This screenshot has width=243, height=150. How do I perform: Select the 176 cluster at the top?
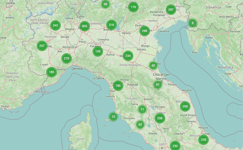133,7
